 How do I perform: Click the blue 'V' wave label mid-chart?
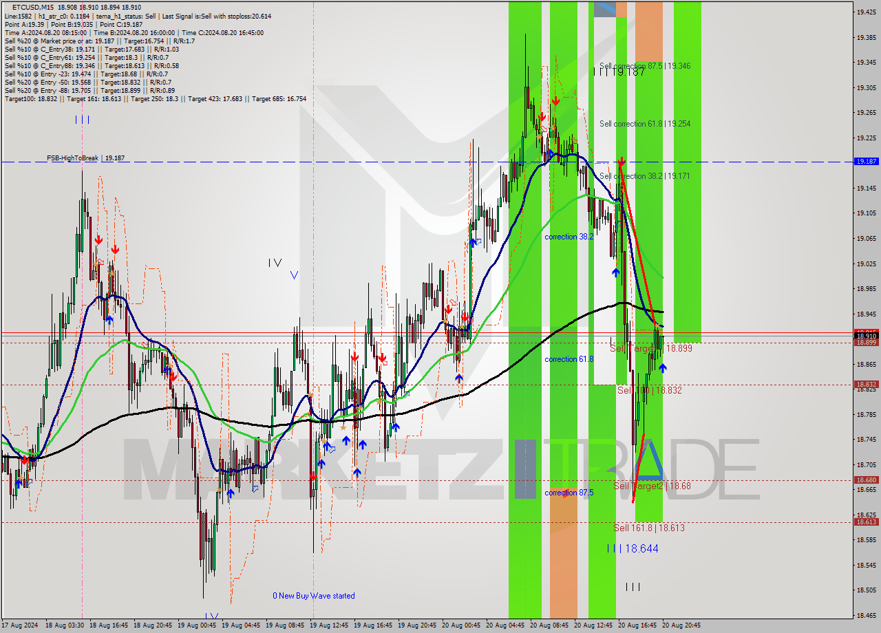pos(294,275)
